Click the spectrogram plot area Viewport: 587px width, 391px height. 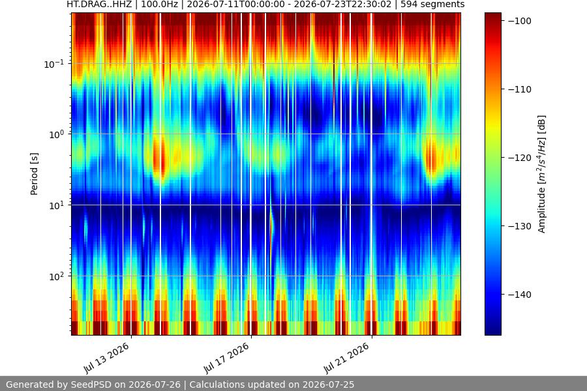266,174
